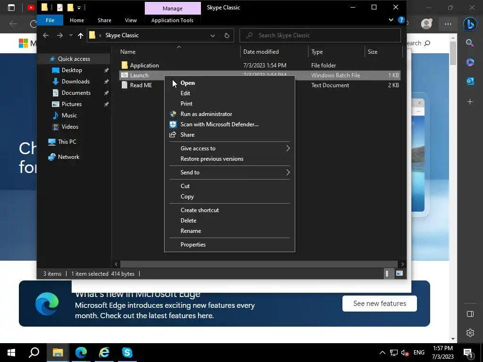Open Edge sidebar search icon
483x362 pixels.
470,43
